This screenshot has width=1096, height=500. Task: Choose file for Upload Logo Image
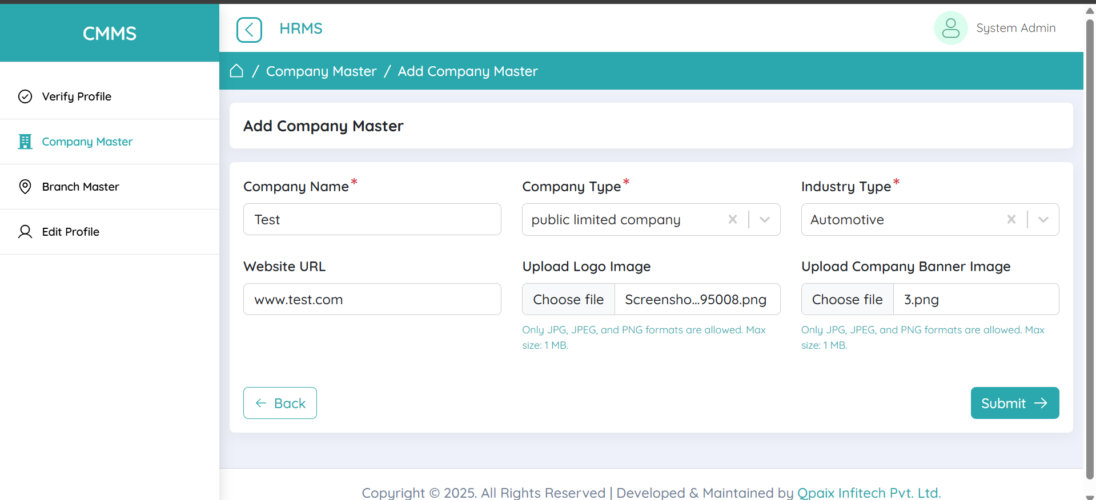click(568, 299)
